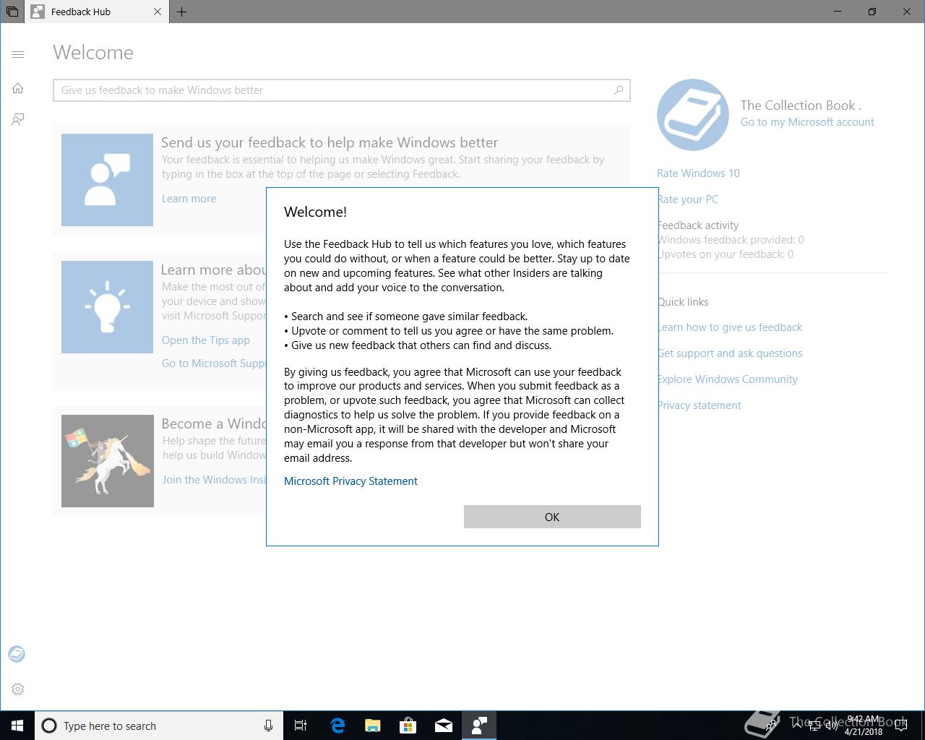Open Learn how to give us feedback
Image resolution: width=925 pixels, height=740 pixels.
point(730,327)
